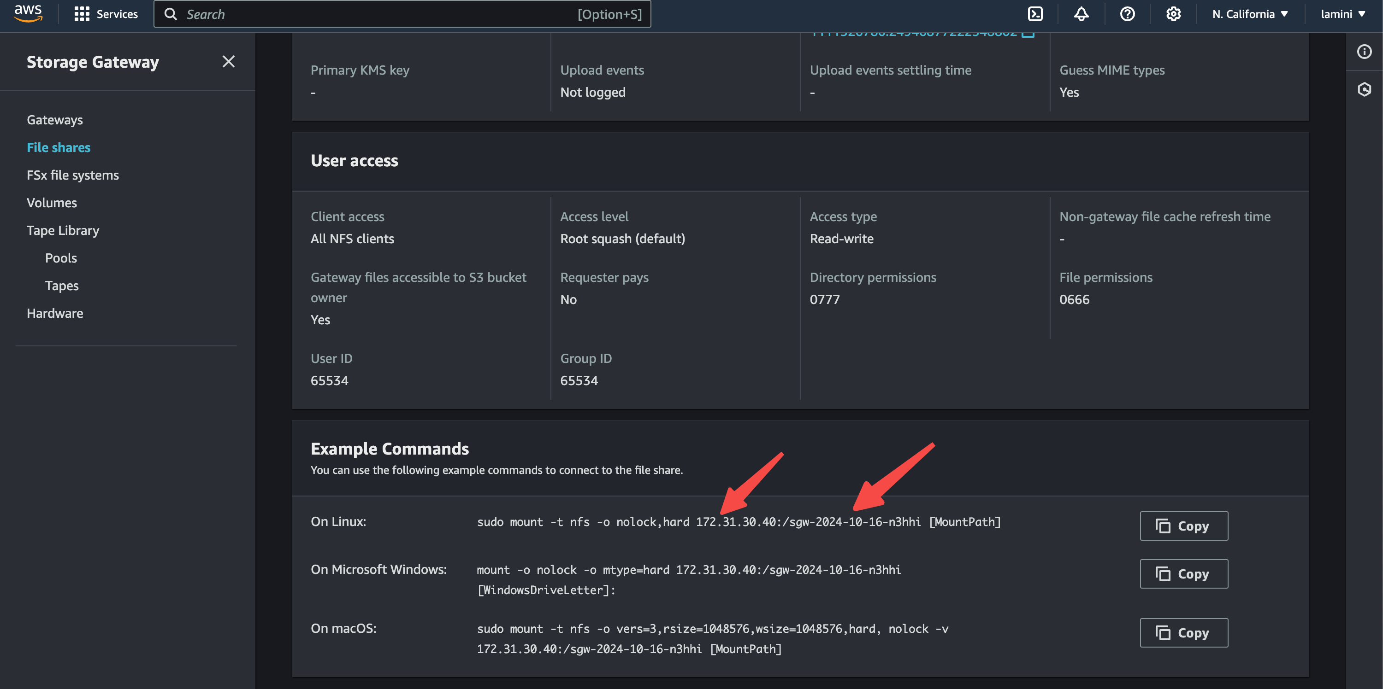Click the User access section heading
The width and height of the screenshot is (1383, 689).
(355, 160)
